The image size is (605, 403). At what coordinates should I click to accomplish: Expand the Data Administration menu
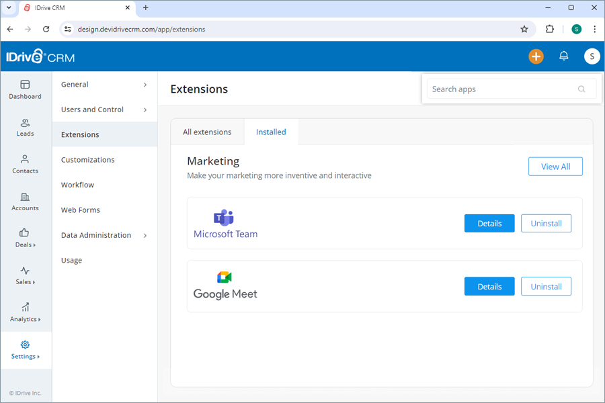click(95, 235)
